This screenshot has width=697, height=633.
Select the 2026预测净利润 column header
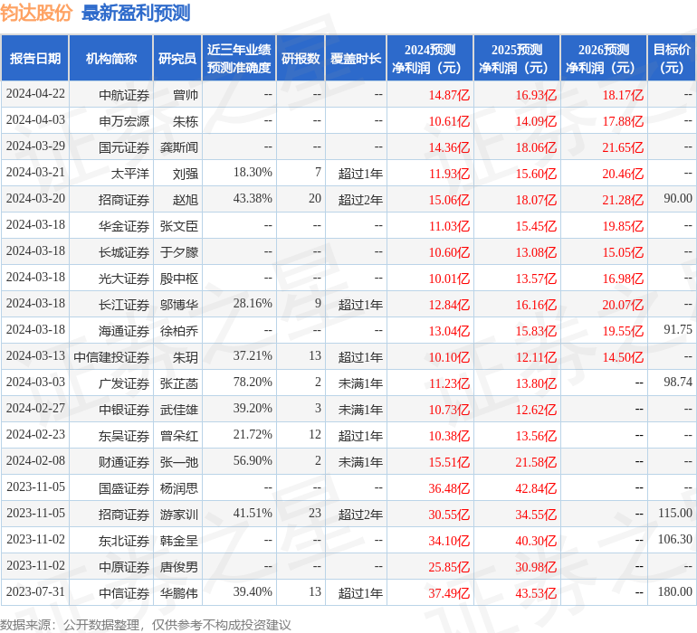coord(604,58)
